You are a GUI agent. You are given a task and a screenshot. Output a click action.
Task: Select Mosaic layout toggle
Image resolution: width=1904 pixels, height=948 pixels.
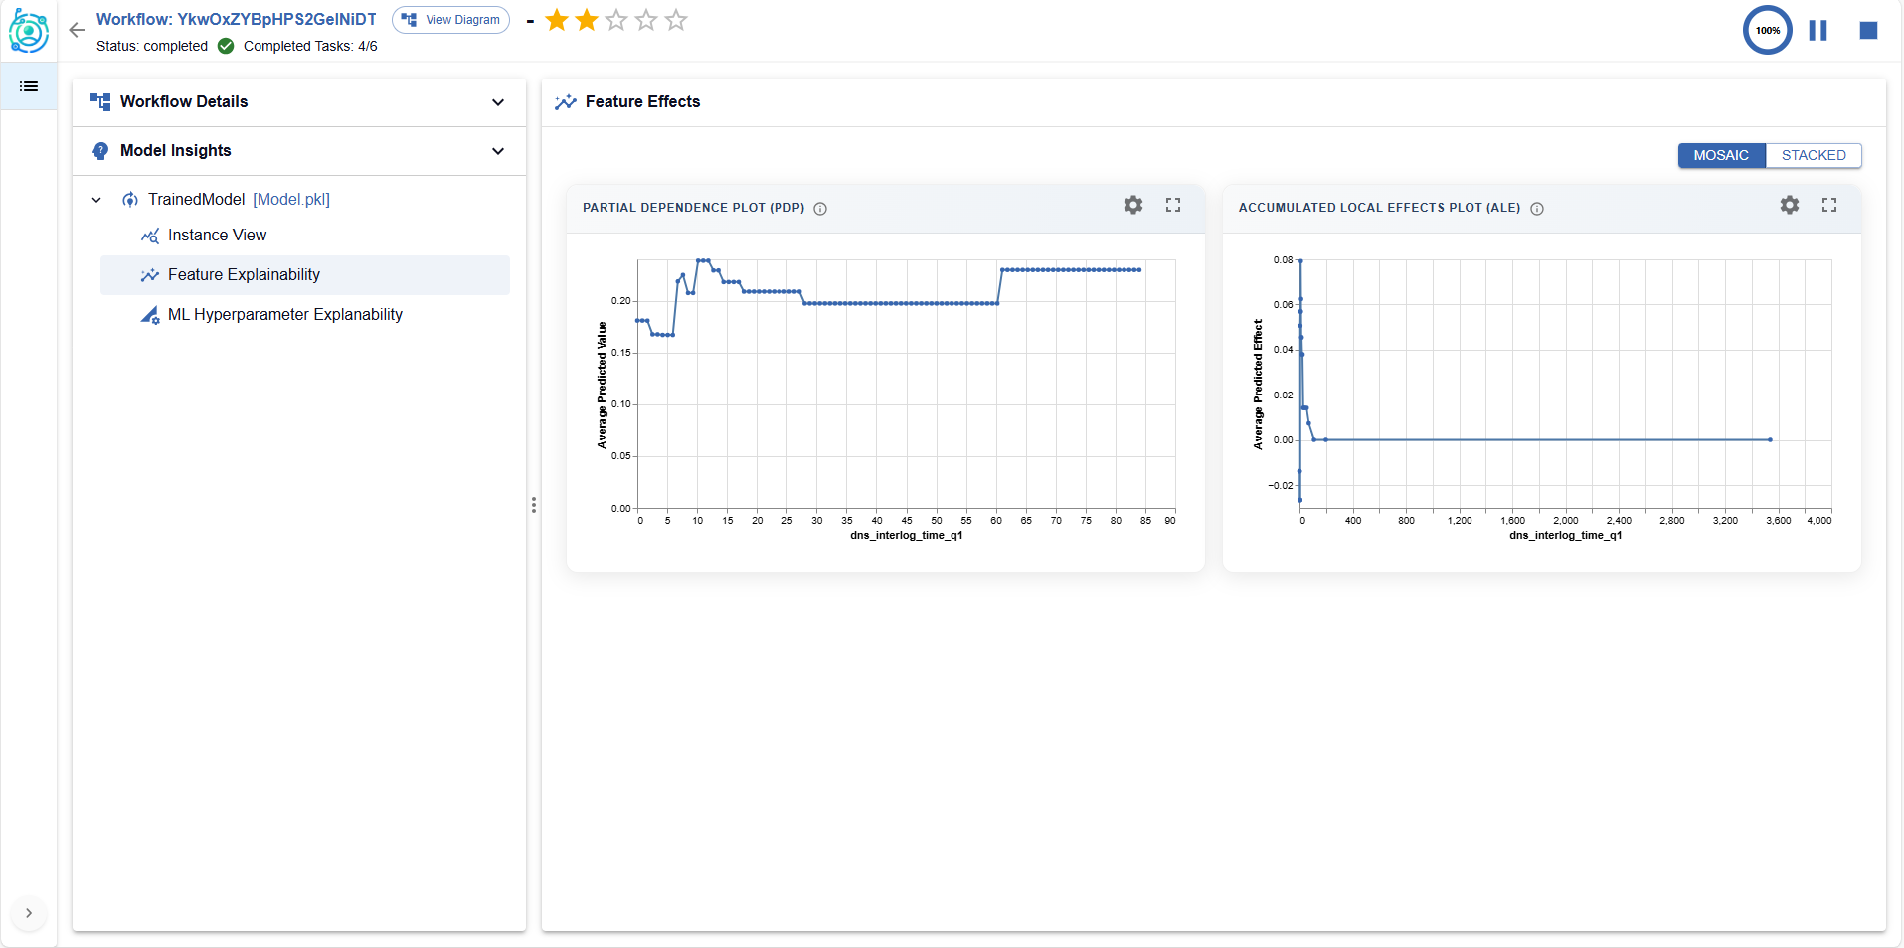click(1720, 155)
